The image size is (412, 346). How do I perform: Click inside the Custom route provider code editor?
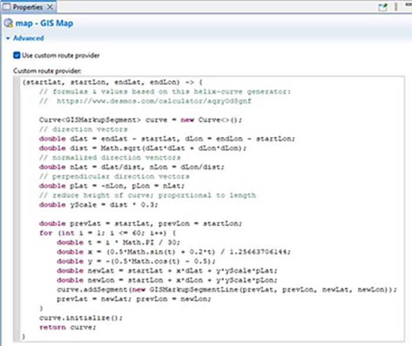point(209,209)
